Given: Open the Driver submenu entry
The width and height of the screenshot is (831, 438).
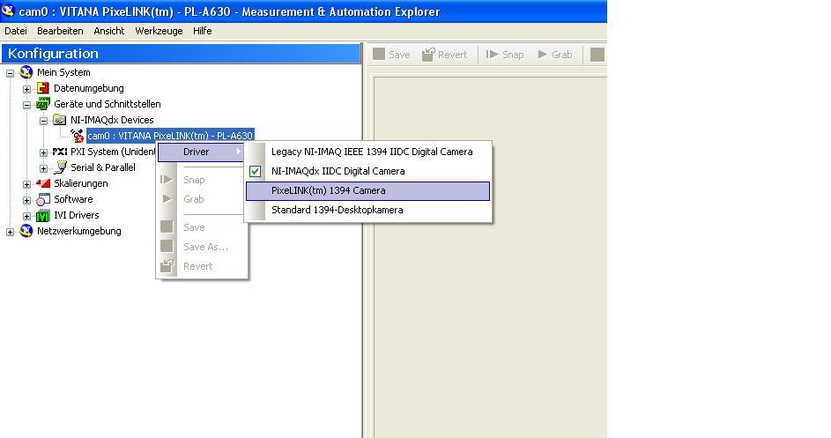Looking at the screenshot, I should 201,152.
